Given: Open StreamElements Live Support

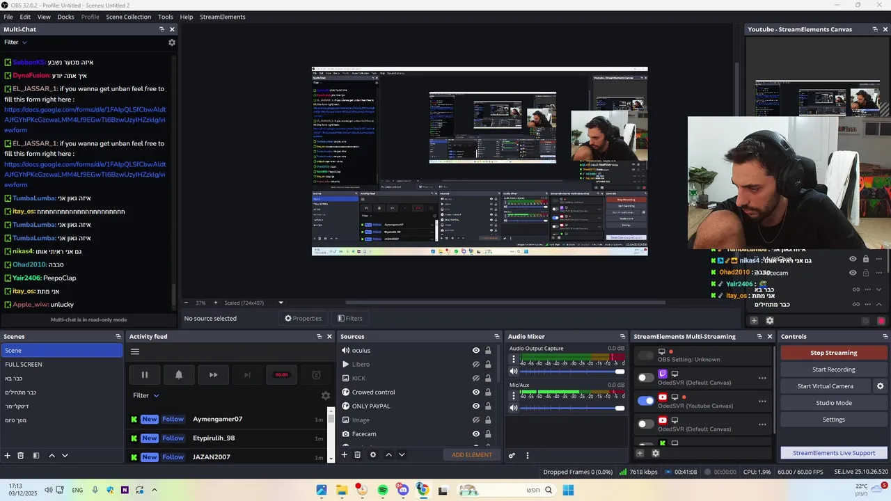Looking at the screenshot, I should coord(833,453).
